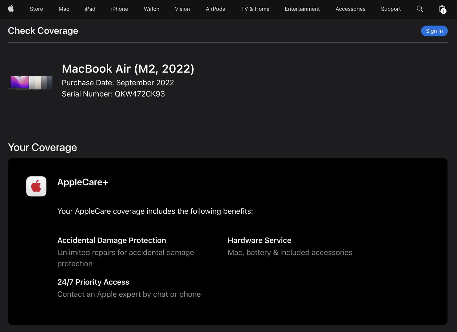The image size is (457, 332).
Task: Open the Mac menu
Action: (64, 9)
